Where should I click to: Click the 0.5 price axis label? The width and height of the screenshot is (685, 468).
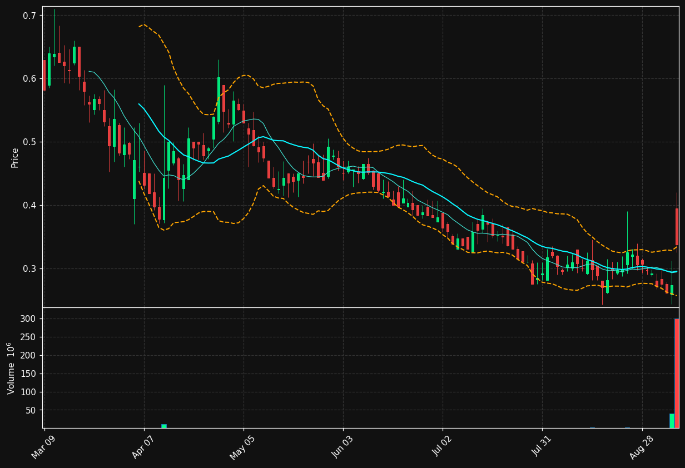(x=29, y=142)
